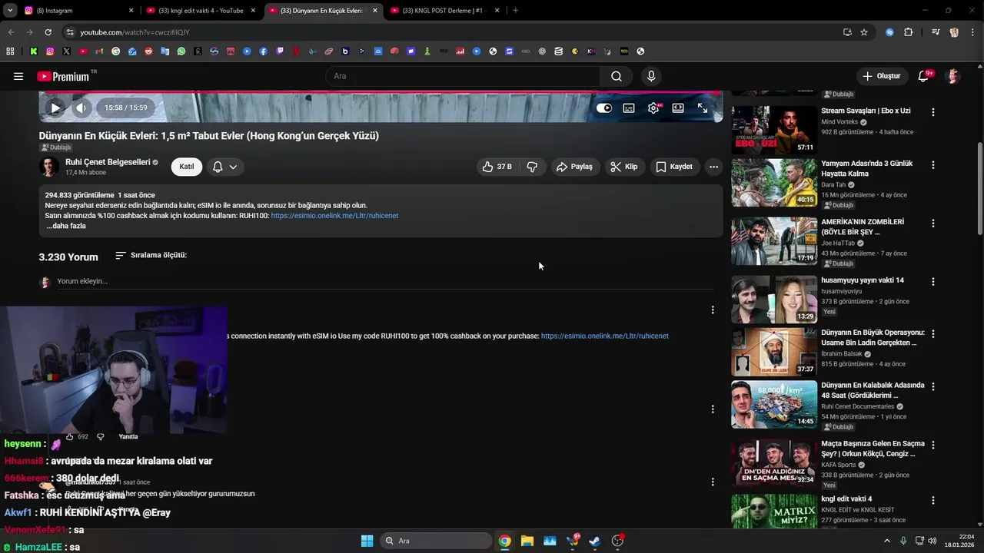Image resolution: width=984 pixels, height=553 pixels.
Task: Open the account avatar menu
Action: tap(953, 76)
